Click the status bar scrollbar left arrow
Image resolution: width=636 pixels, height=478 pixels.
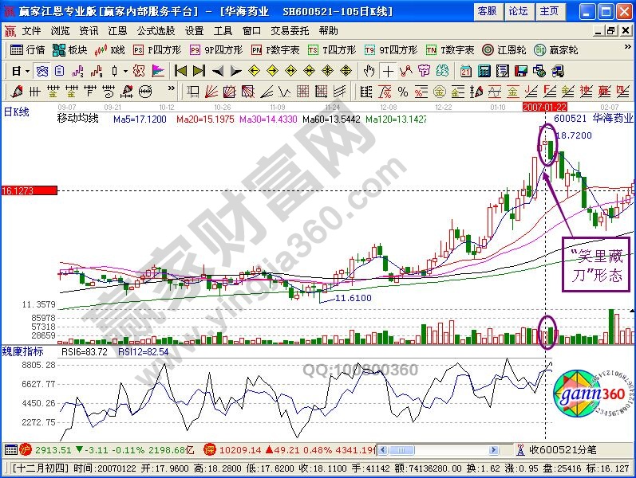(x=383, y=450)
